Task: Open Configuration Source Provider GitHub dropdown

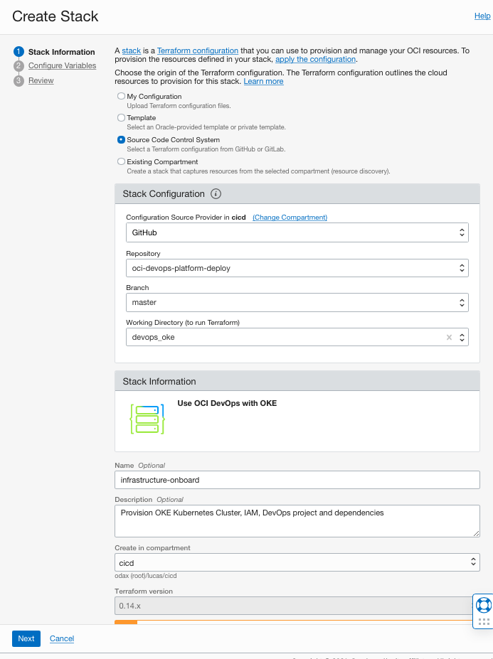Action: (x=297, y=232)
